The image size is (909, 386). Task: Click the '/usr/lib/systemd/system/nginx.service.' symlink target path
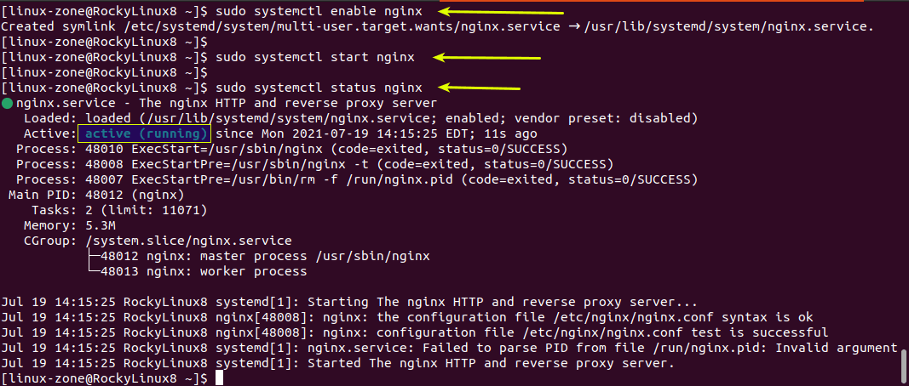pyautogui.click(x=728, y=26)
